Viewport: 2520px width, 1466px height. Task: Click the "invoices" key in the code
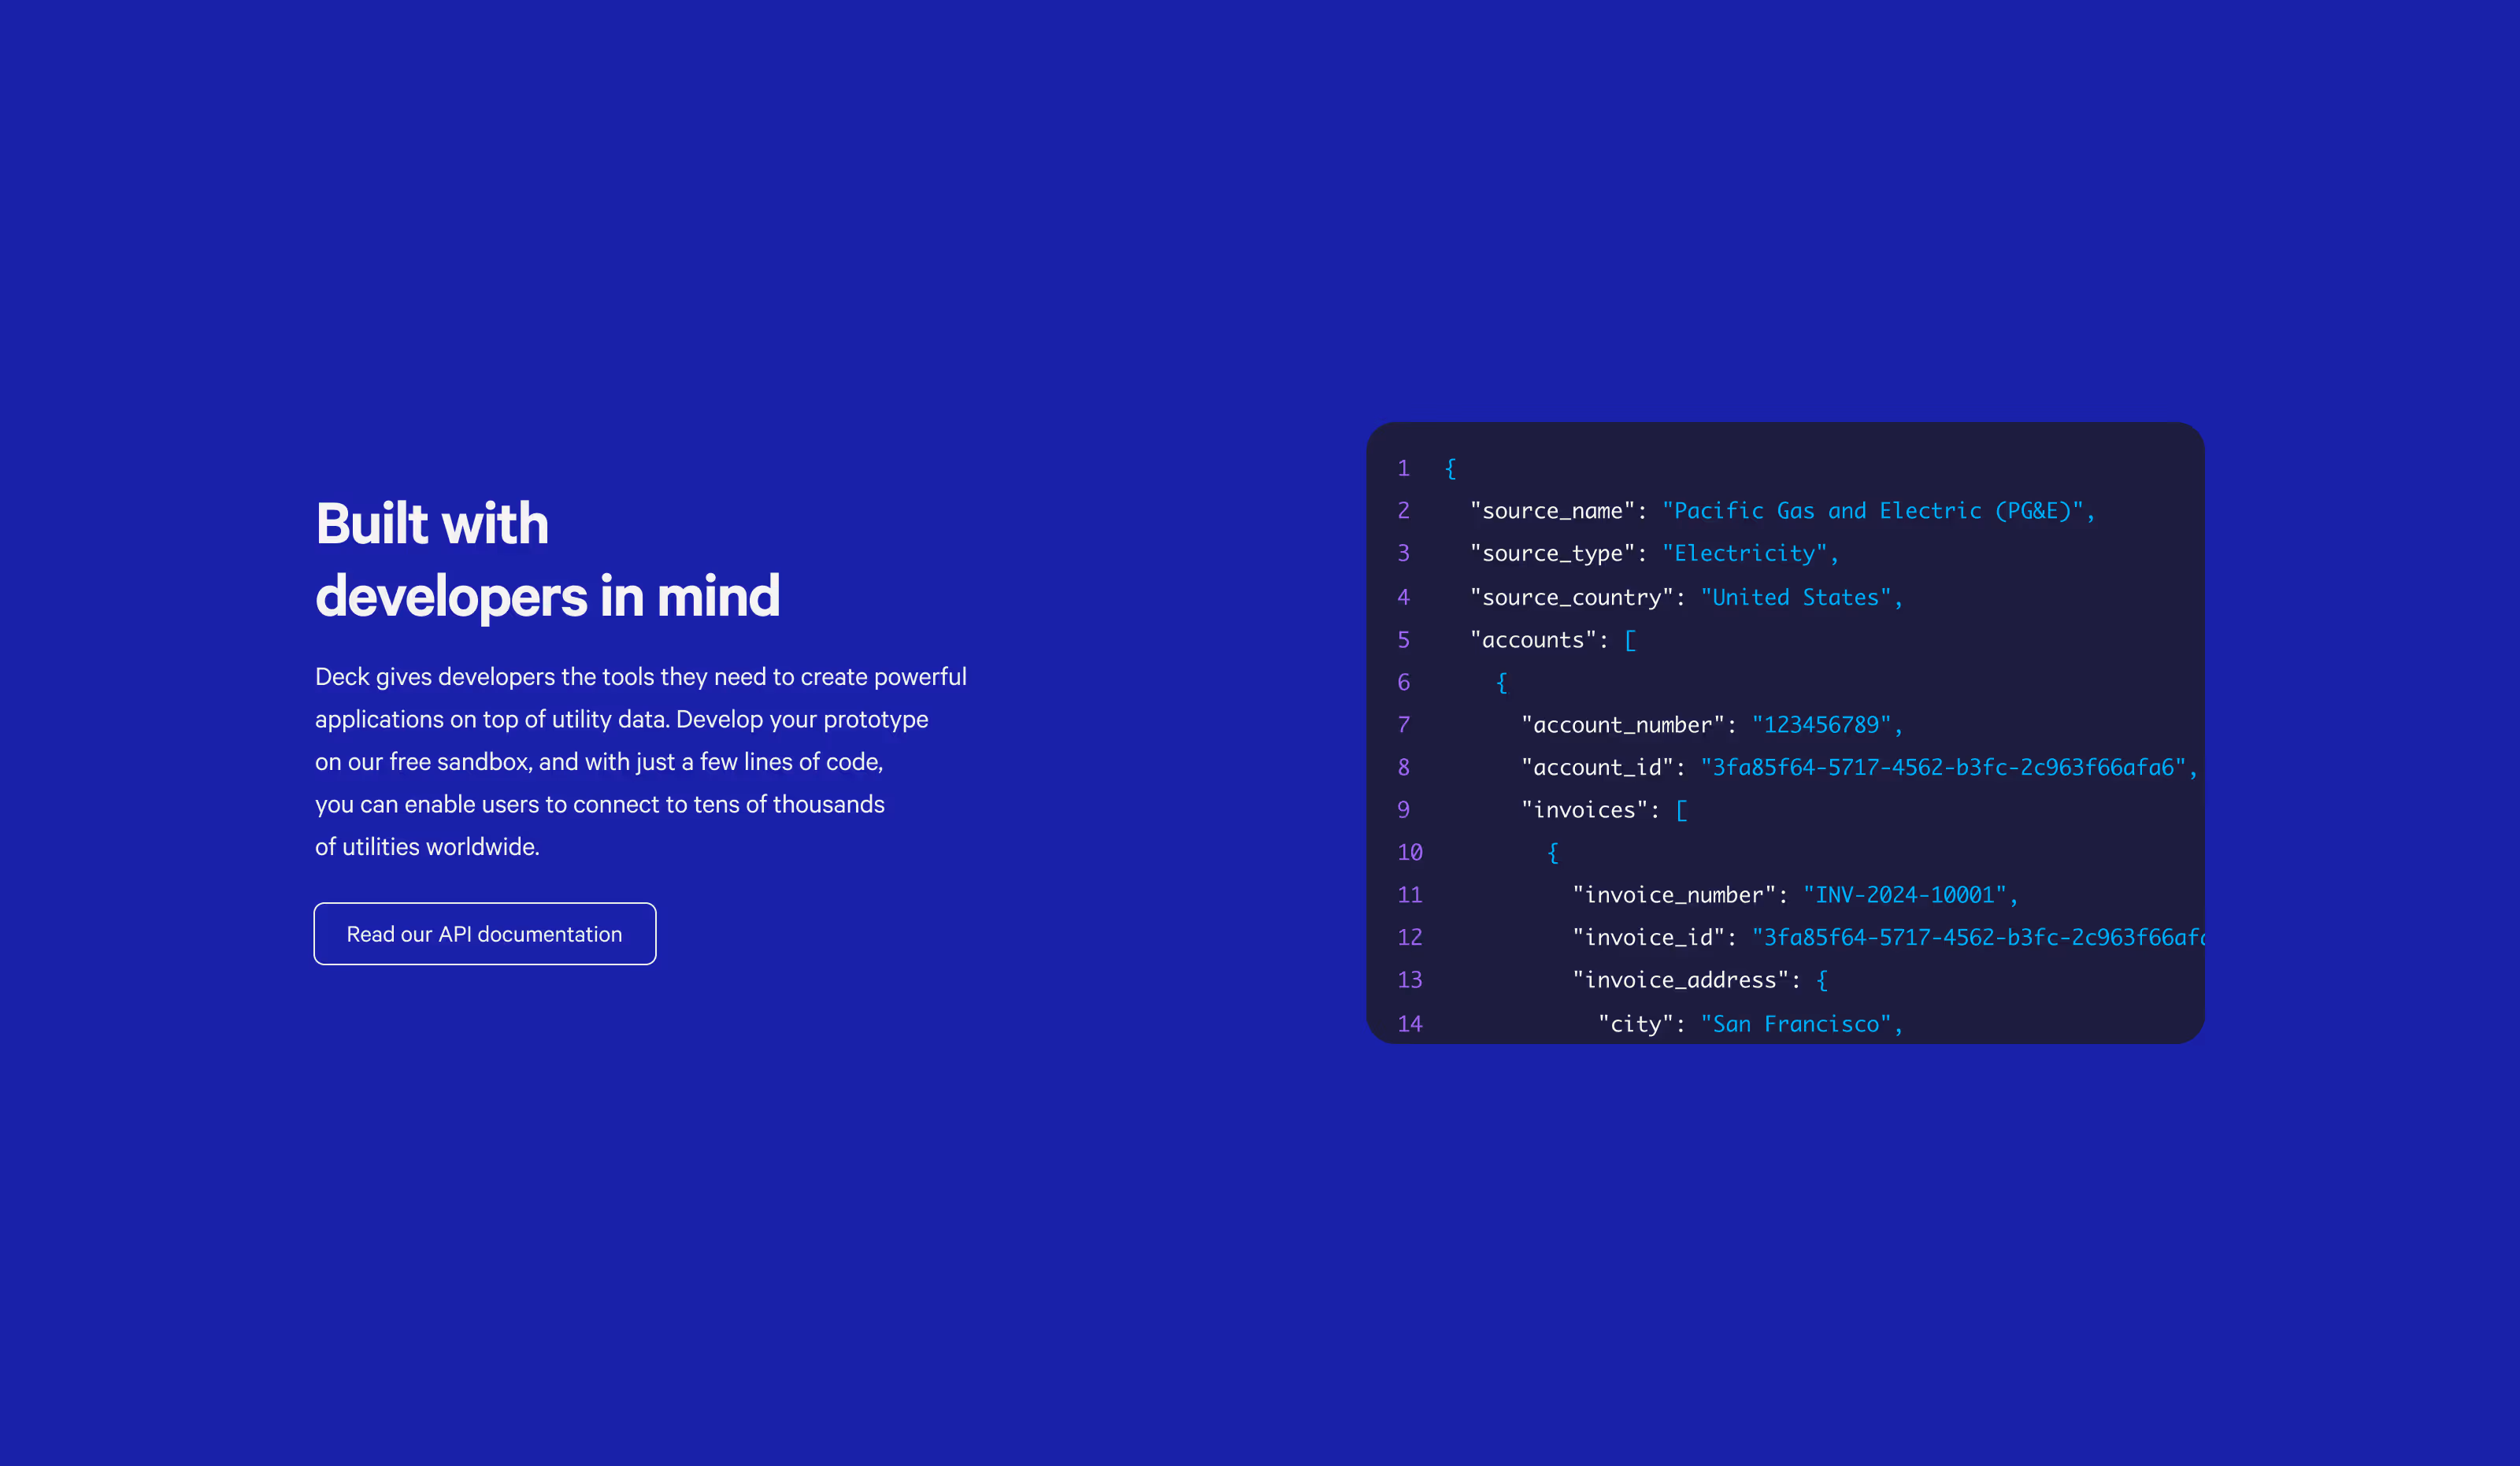point(1584,810)
